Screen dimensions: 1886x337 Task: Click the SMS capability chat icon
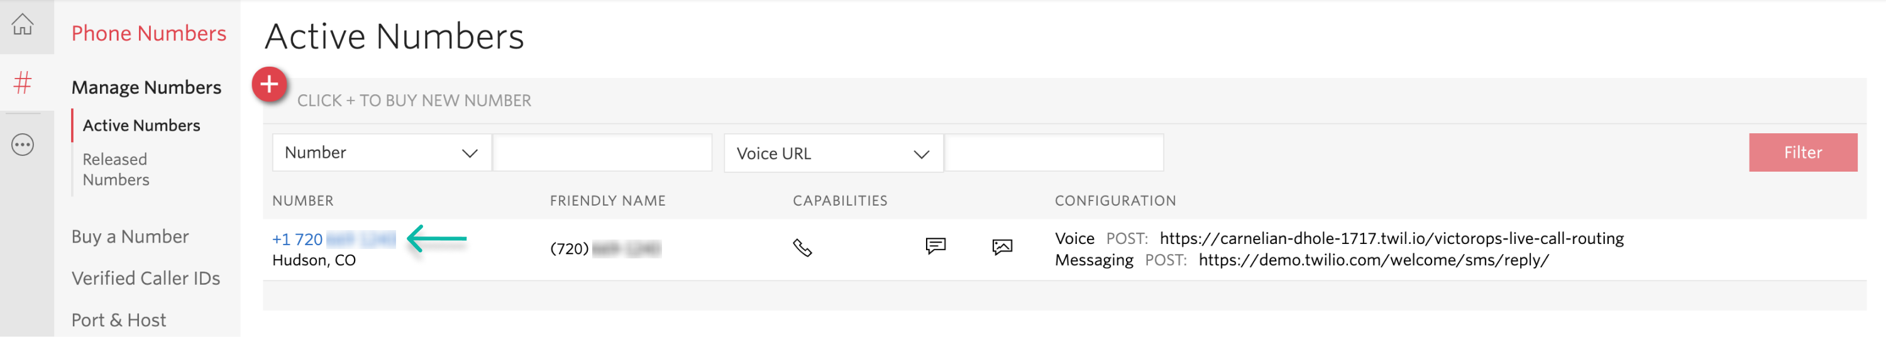tap(935, 246)
